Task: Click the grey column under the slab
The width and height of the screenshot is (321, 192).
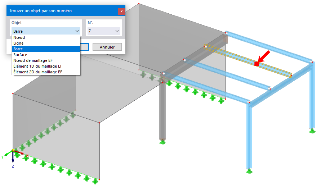Action: pyautogui.click(x=162, y=111)
